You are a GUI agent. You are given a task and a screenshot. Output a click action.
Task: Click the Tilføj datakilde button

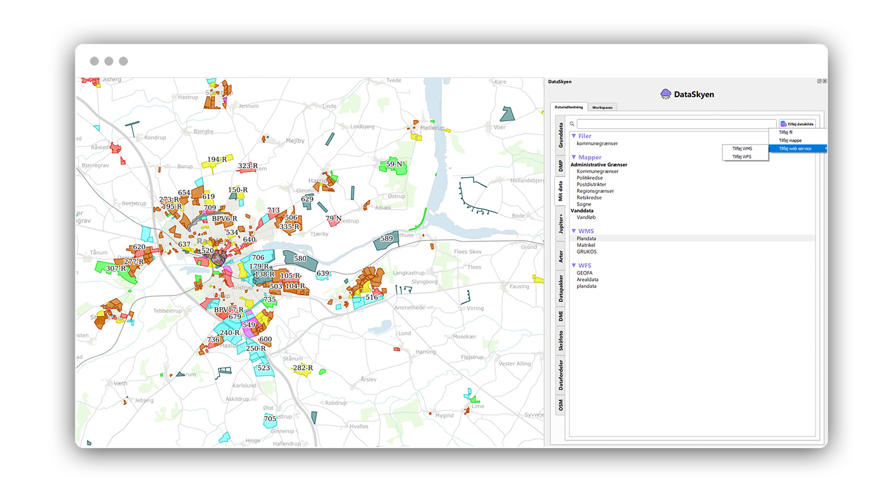(x=797, y=124)
